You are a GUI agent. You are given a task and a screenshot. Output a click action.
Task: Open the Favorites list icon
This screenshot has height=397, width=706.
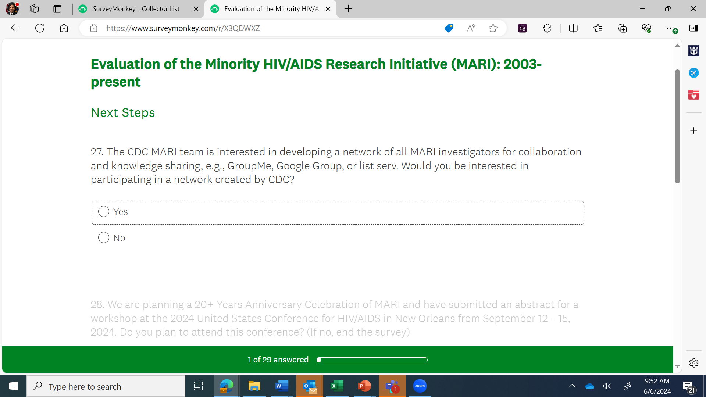pyautogui.click(x=598, y=28)
